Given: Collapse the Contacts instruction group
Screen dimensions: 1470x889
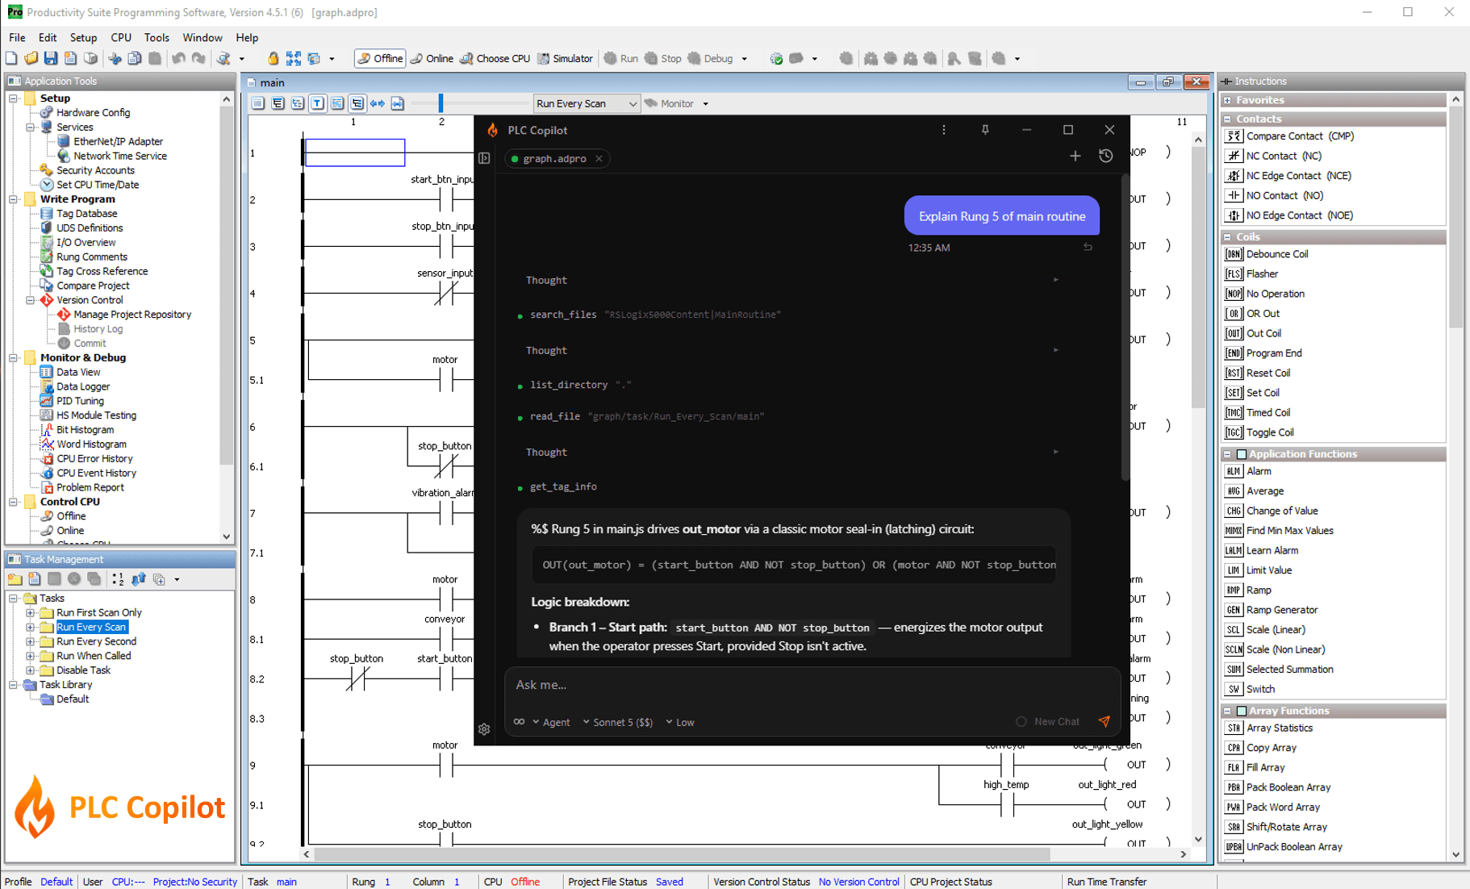Looking at the screenshot, I should 1227,119.
